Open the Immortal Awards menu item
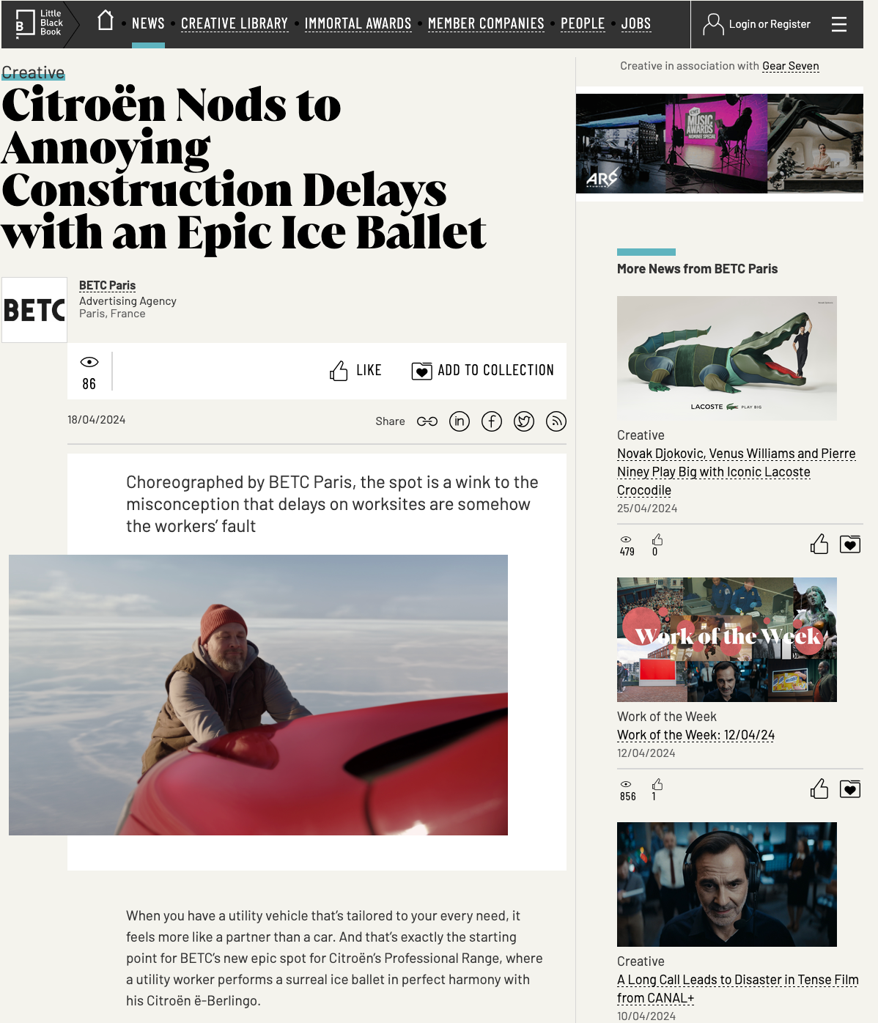 point(358,23)
